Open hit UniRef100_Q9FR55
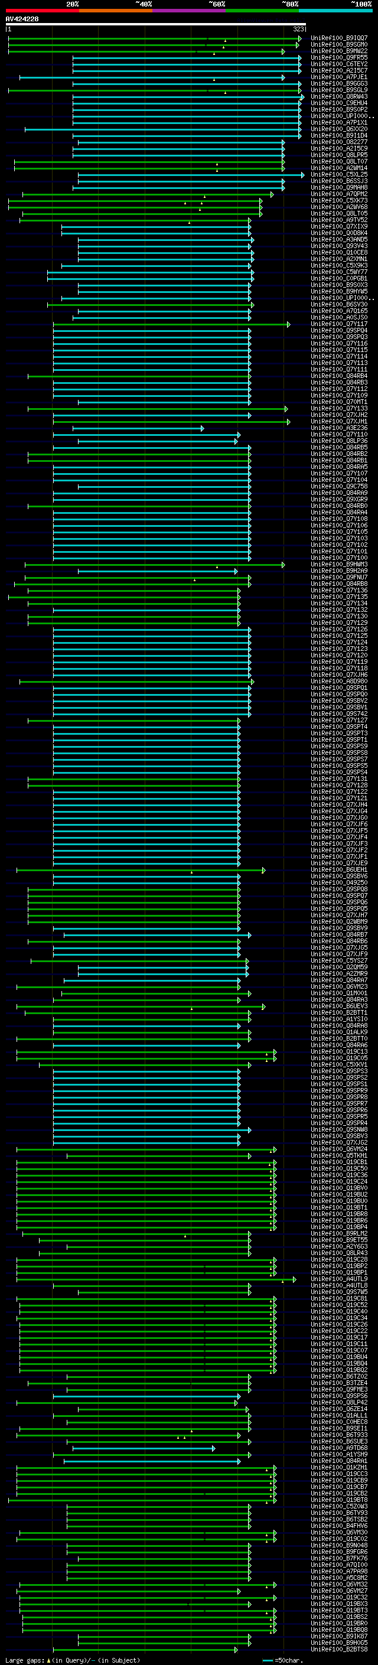This screenshot has height=1665, width=378. pos(339,57)
